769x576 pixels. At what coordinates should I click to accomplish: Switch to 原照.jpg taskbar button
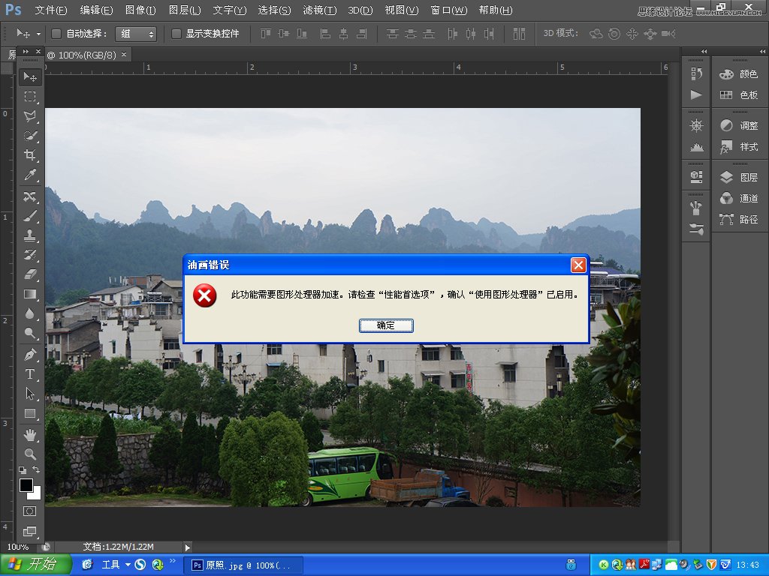click(x=243, y=565)
